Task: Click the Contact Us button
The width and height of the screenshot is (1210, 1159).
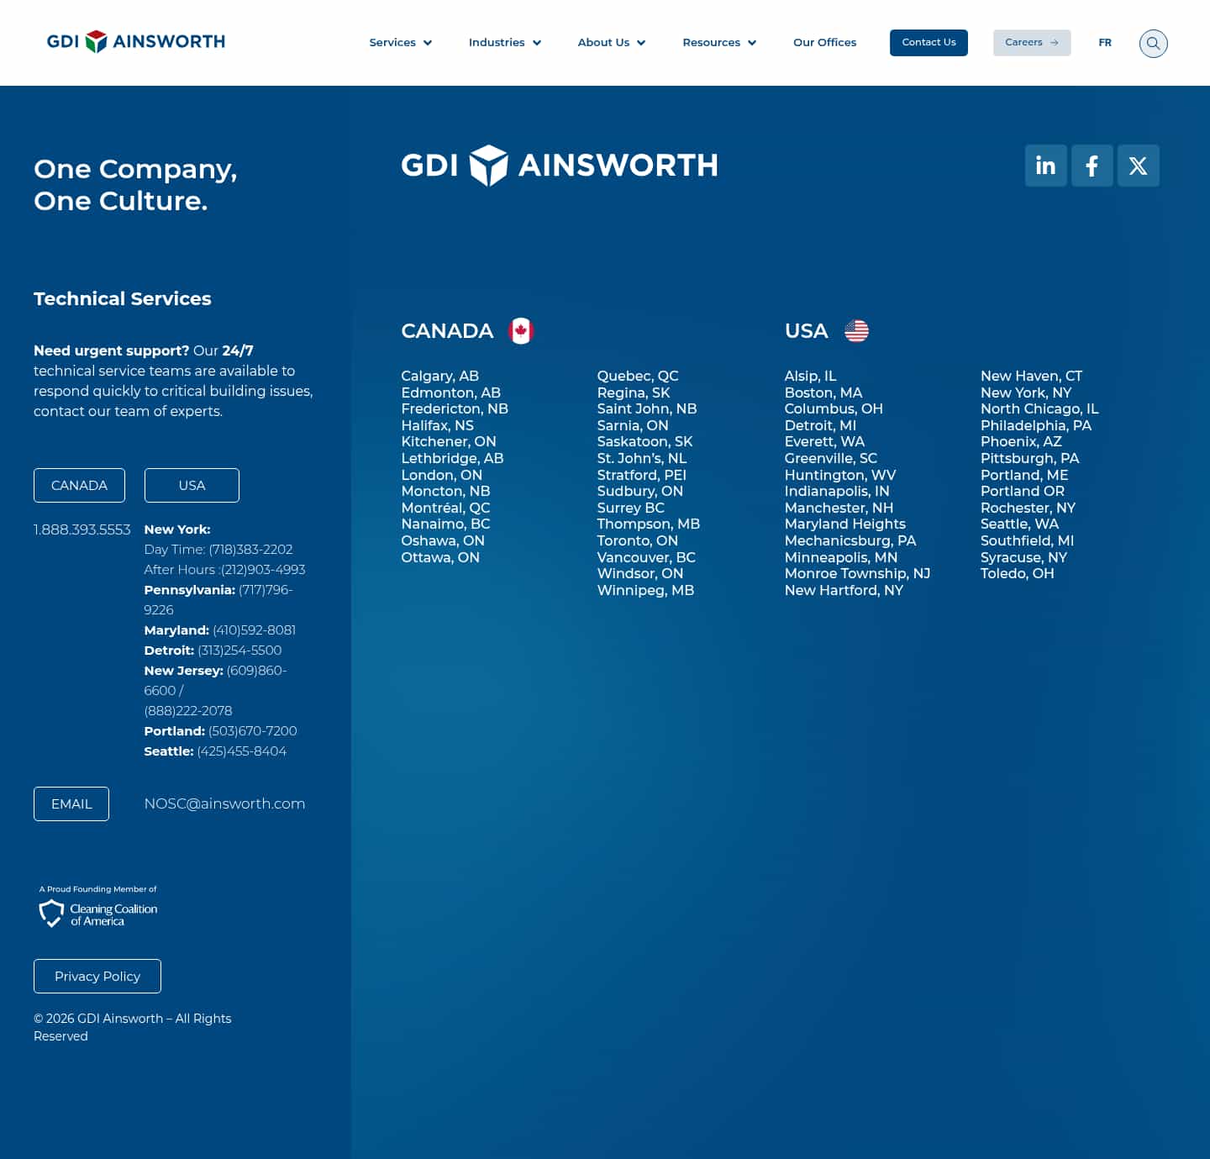Action: [929, 43]
